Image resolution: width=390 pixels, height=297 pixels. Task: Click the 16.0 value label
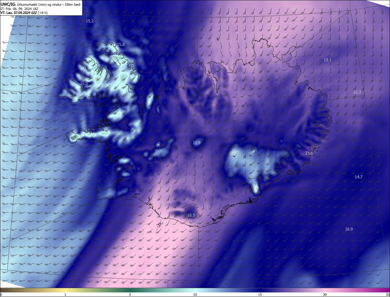coord(84,84)
